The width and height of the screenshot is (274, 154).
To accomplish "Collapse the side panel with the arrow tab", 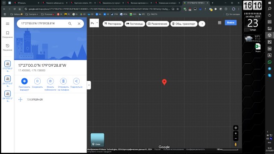I will coord(89,85).
